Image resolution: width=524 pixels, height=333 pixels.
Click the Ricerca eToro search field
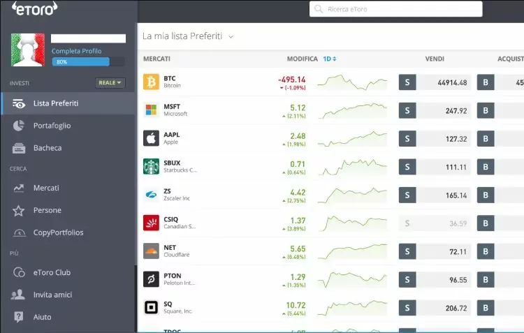click(395, 9)
